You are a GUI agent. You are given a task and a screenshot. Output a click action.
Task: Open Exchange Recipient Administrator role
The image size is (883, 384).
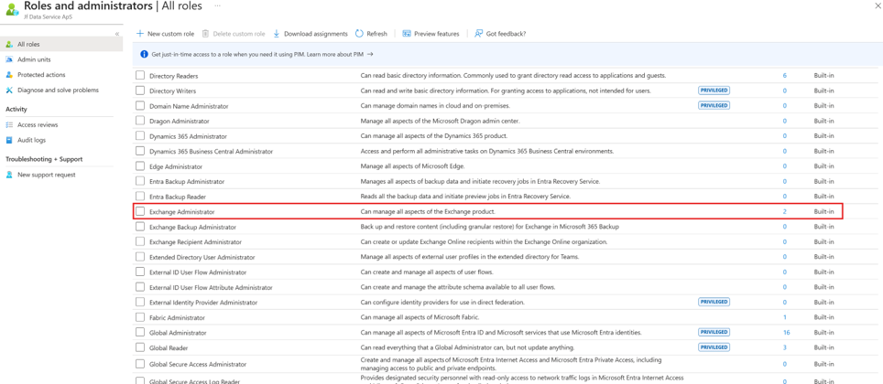pos(195,241)
